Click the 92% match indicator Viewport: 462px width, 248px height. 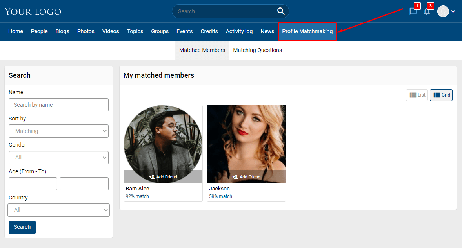(137, 196)
